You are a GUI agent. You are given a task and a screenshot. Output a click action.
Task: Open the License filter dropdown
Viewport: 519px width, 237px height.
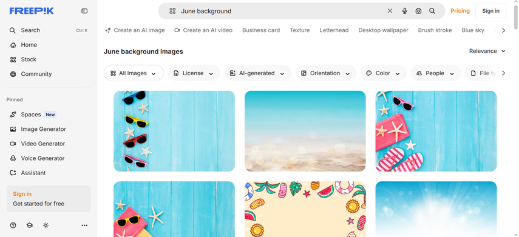click(194, 73)
